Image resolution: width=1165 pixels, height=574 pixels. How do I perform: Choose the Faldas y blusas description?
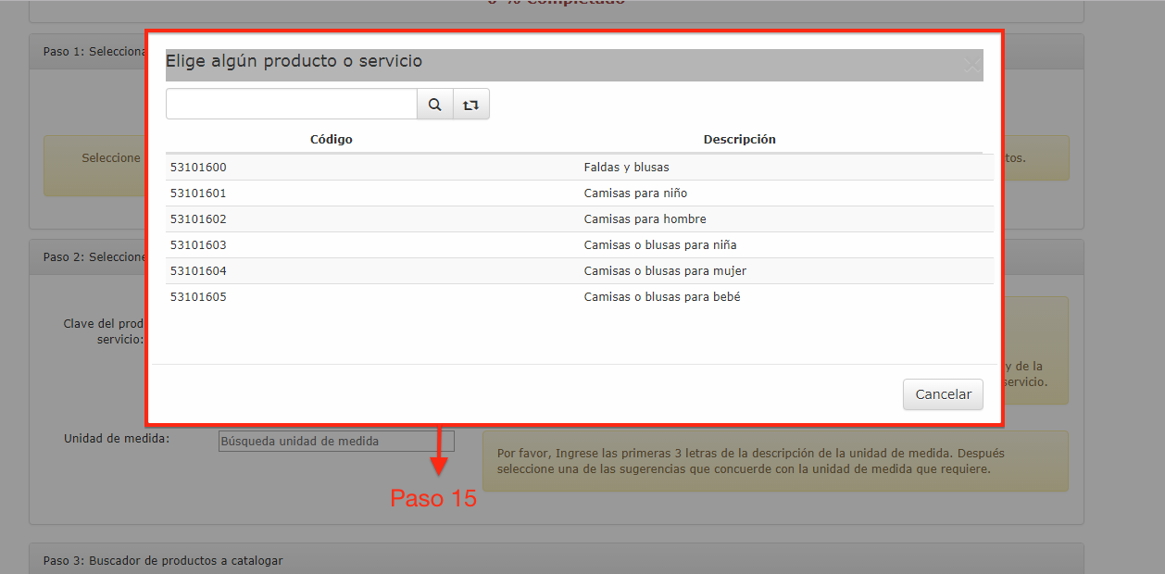click(x=626, y=168)
